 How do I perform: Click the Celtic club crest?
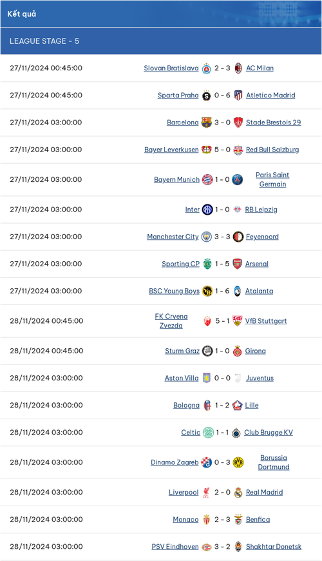(208, 432)
